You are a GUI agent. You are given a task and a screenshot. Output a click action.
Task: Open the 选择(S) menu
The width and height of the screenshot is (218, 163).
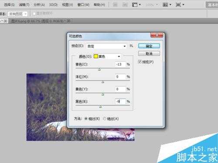click(9, 5)
